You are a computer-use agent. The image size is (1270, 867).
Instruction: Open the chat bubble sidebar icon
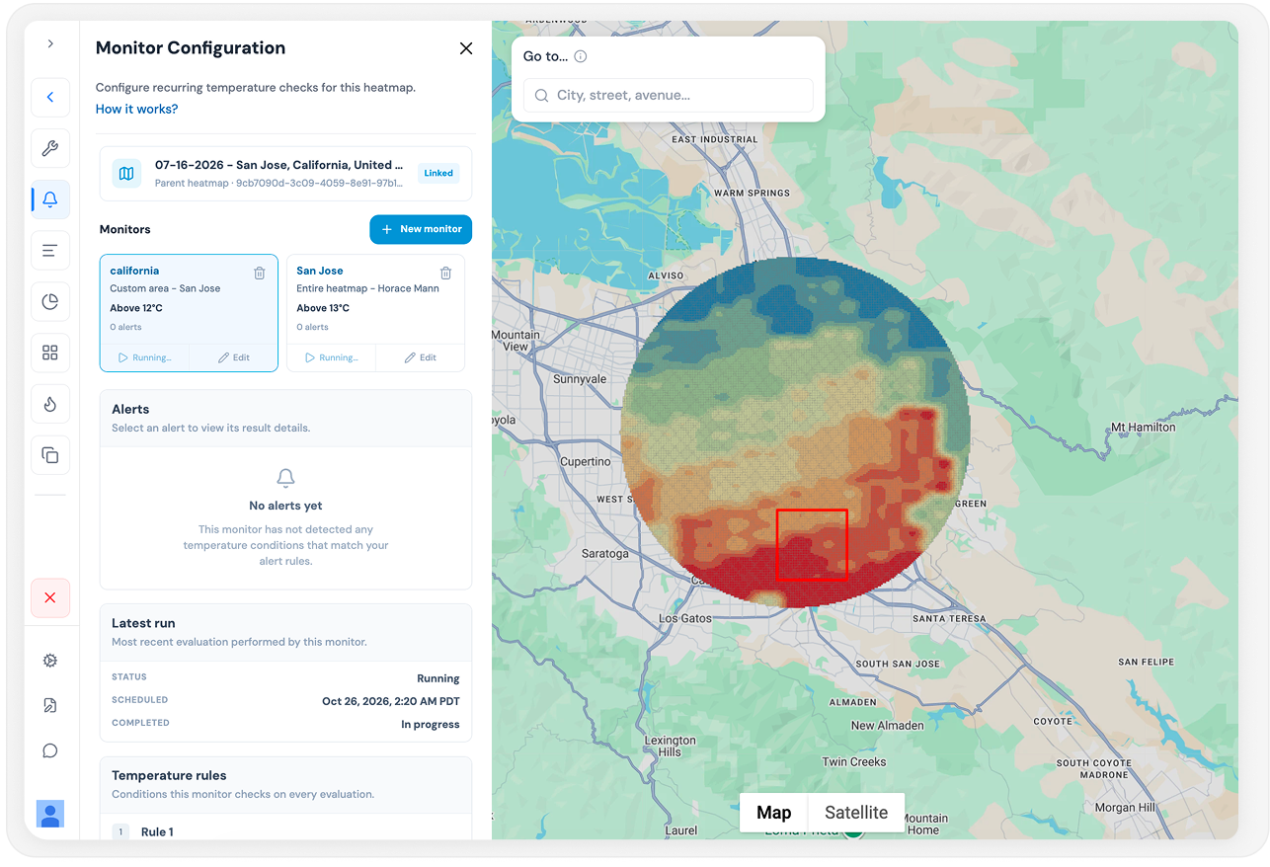pos(50,750)
